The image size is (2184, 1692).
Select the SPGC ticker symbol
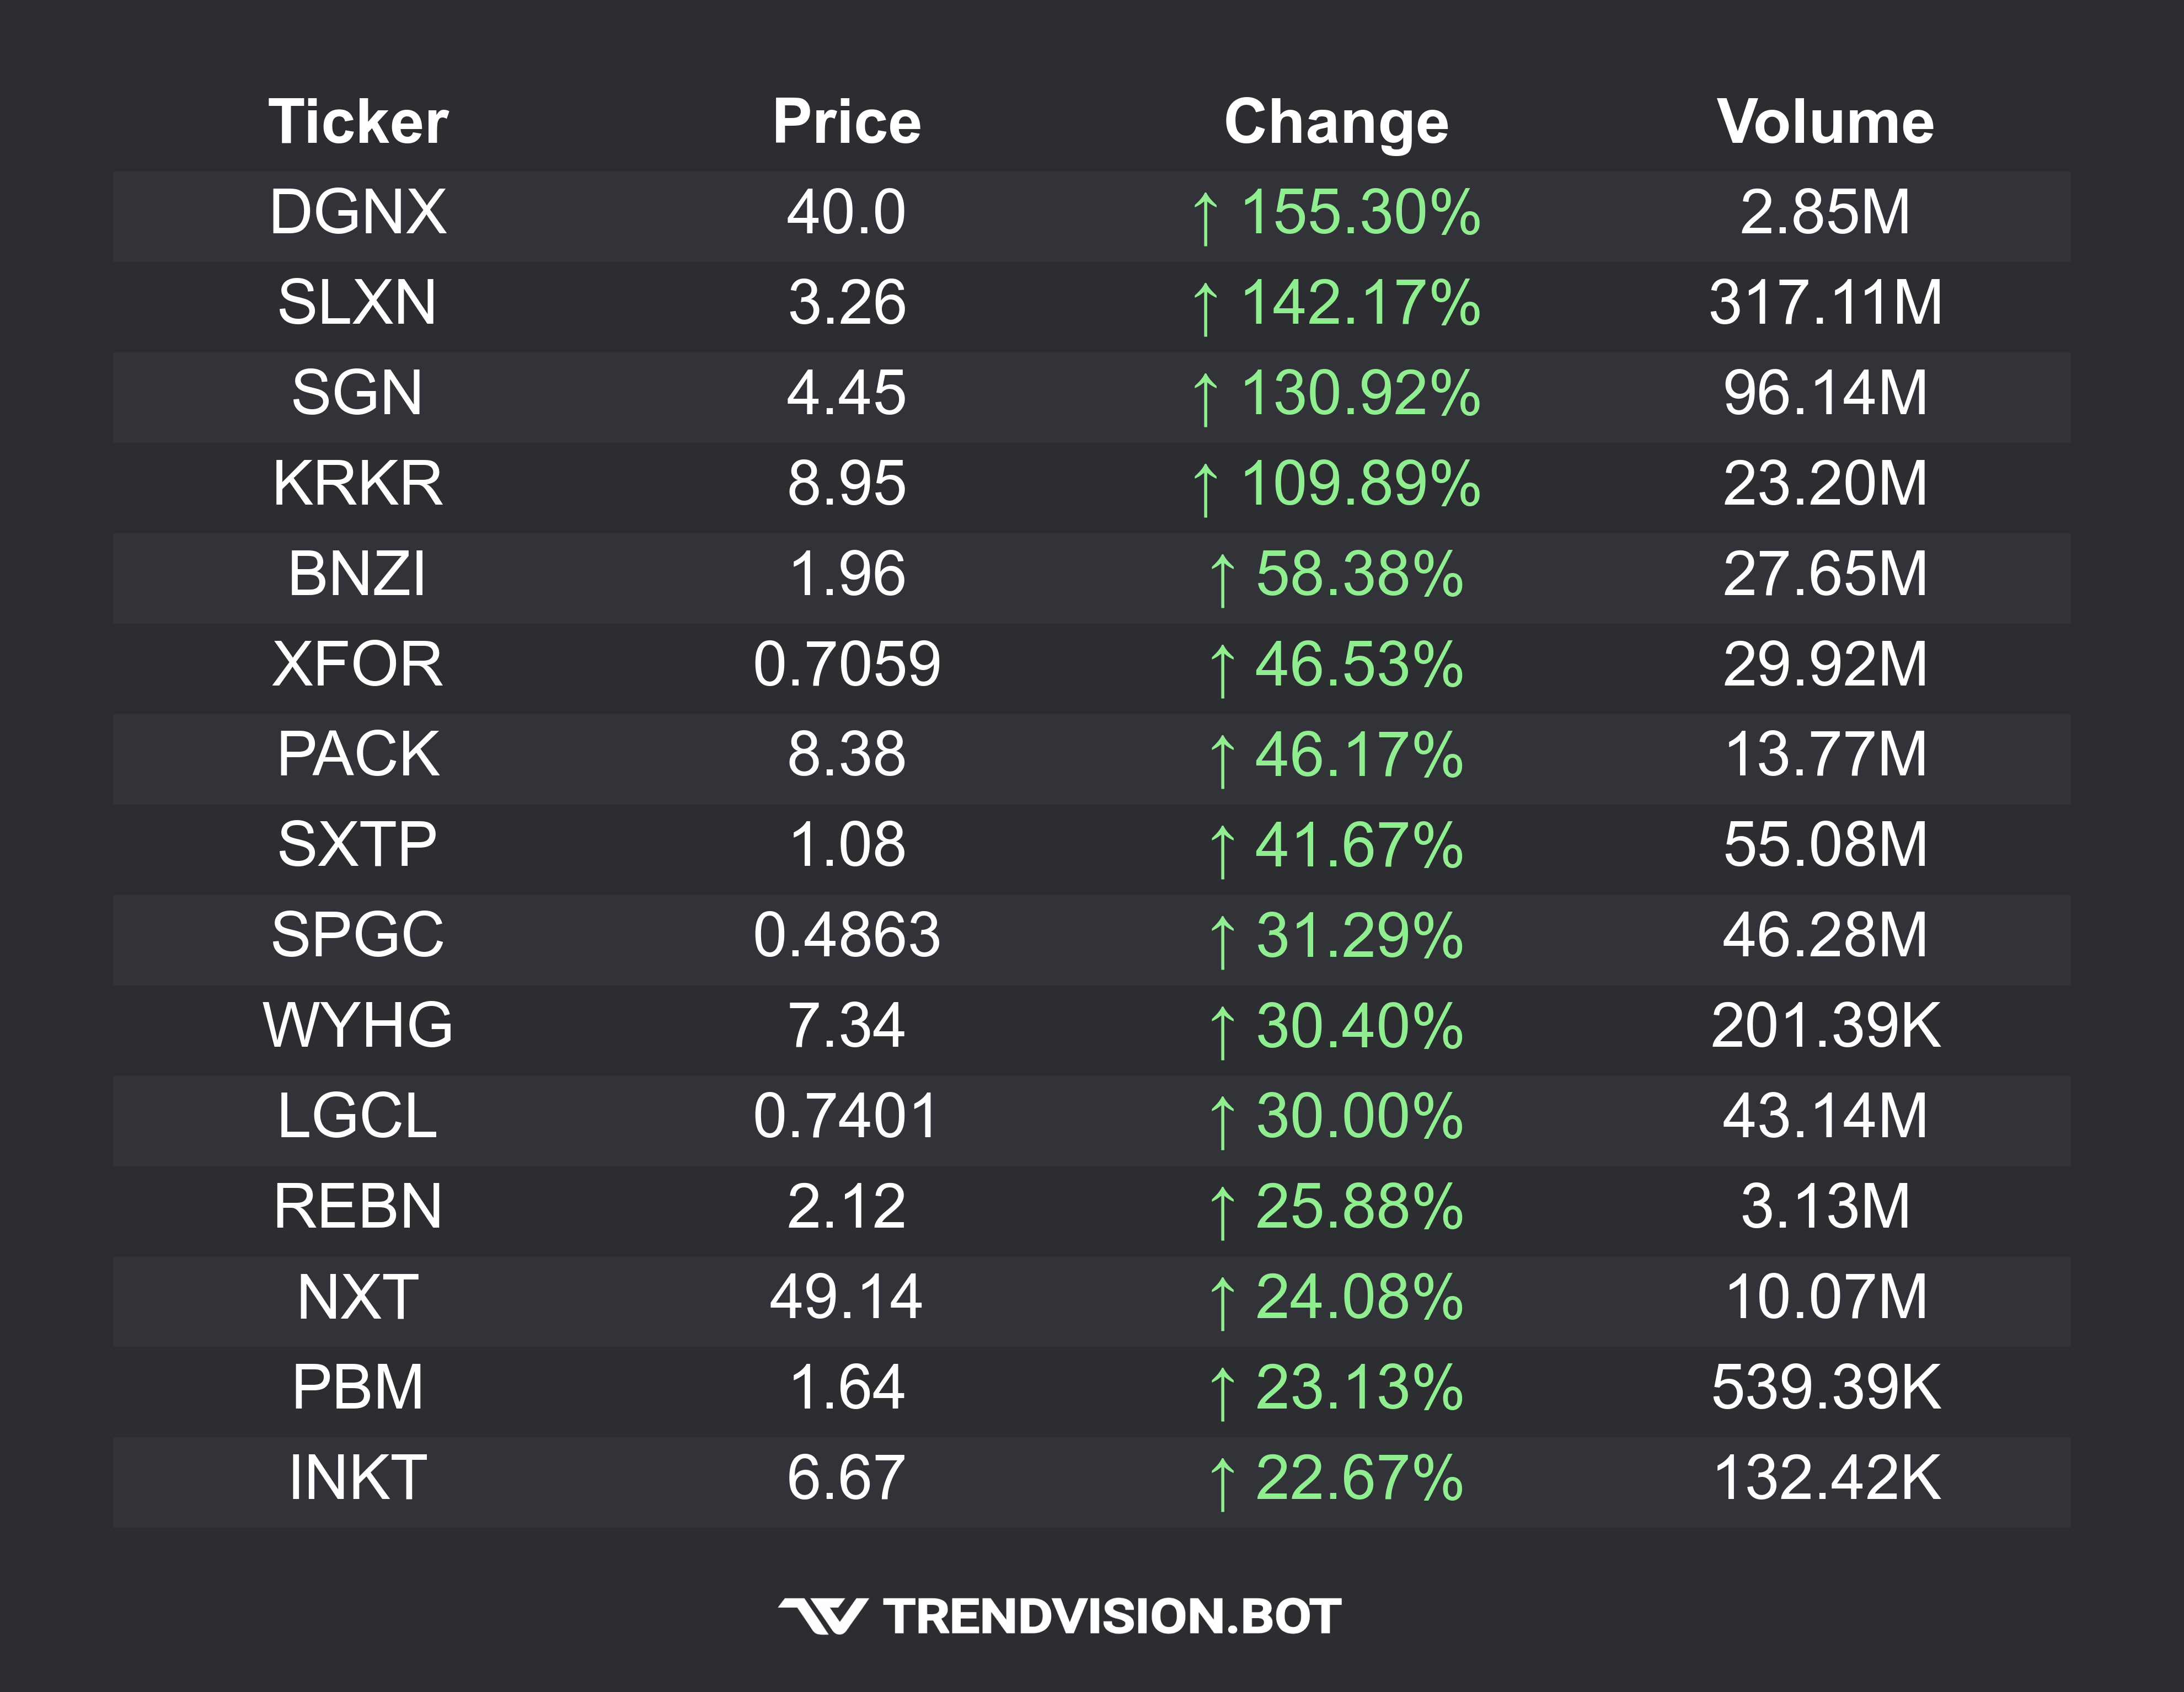tap(358, 935)
